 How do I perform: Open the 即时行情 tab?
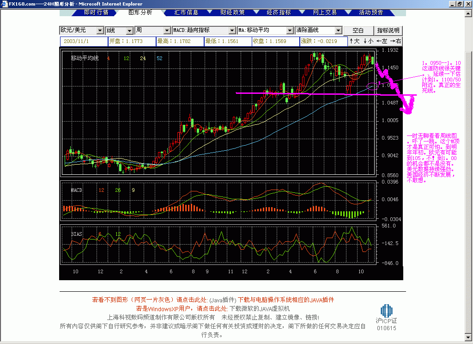pyautogui.click(x=96, y=12)
